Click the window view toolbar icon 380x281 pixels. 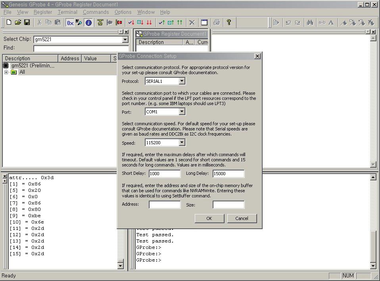[x=204, y=23]
